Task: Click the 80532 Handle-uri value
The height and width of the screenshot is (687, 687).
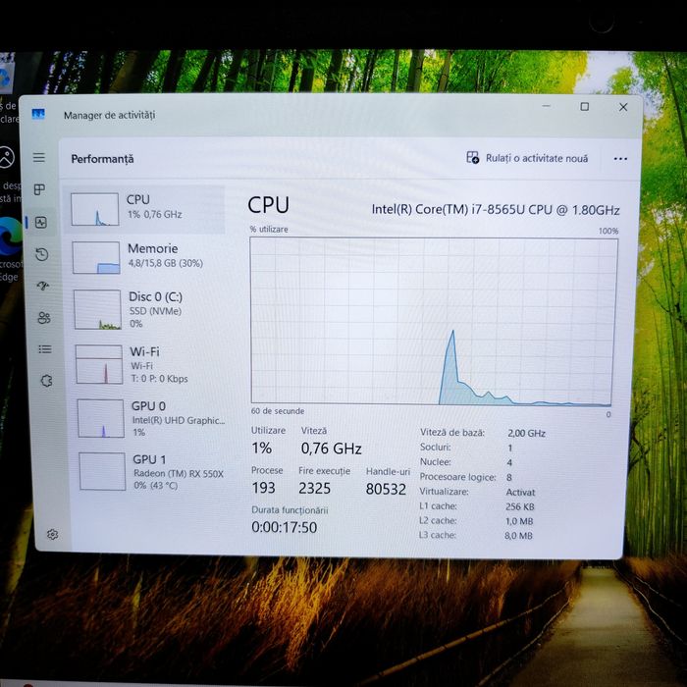Action: [x=386, y=489]
